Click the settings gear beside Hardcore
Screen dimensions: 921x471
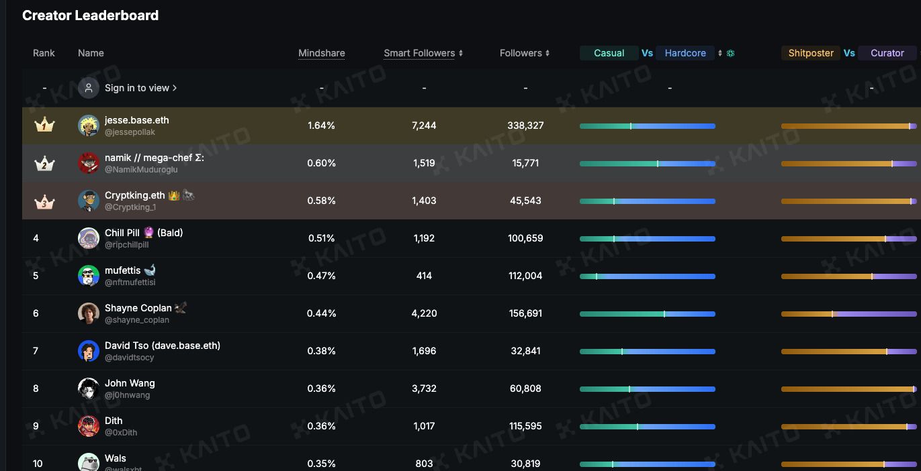coord(731,53)
